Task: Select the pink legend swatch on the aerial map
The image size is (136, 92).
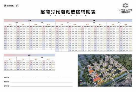Action: tap(81, 82)
